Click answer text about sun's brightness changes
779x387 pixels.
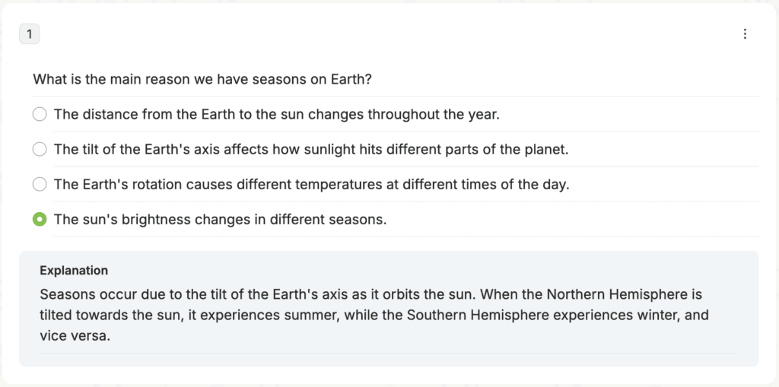pyautogui.click(x=220, y=219)
